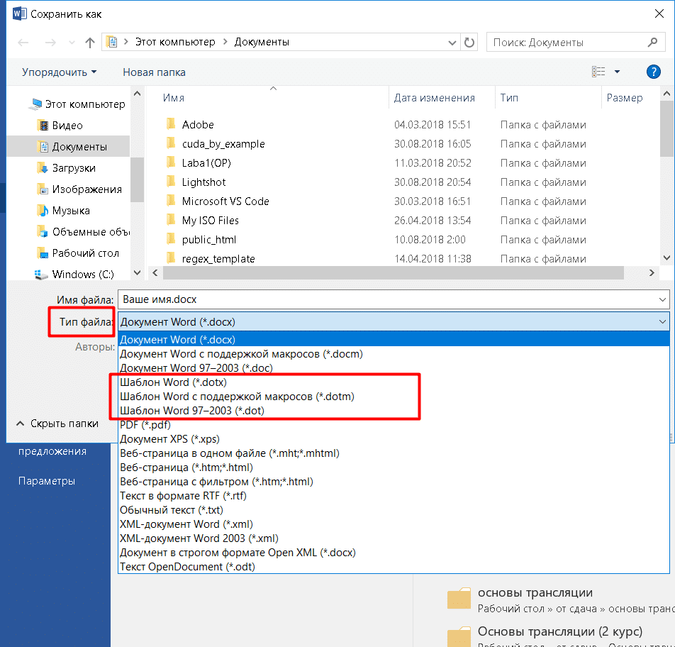The image size is (675, 647).
Task: Open the Музыка folder in sidebar
Action: click(71, 211)
